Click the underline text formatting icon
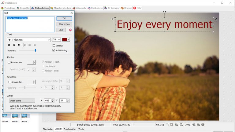Screen dimensions: 235x132 click(19, 45)
